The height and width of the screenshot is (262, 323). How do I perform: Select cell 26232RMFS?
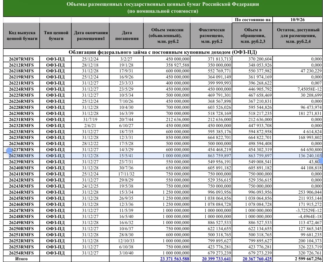21,126
